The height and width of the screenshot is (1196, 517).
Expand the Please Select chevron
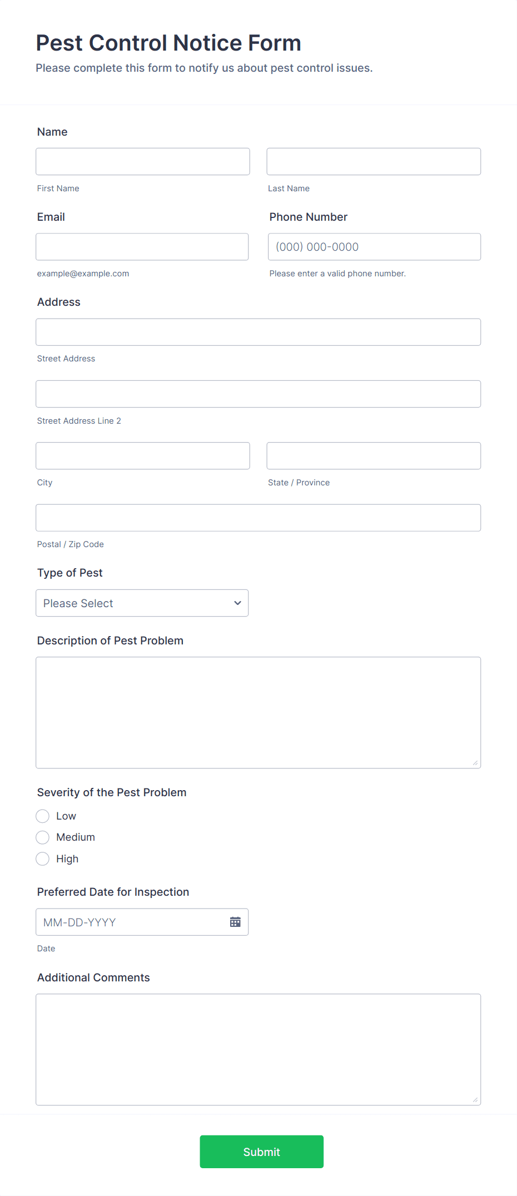coord(236,603)
